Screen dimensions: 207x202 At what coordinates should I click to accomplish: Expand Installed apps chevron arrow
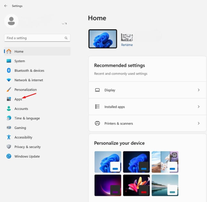(199, 107)
